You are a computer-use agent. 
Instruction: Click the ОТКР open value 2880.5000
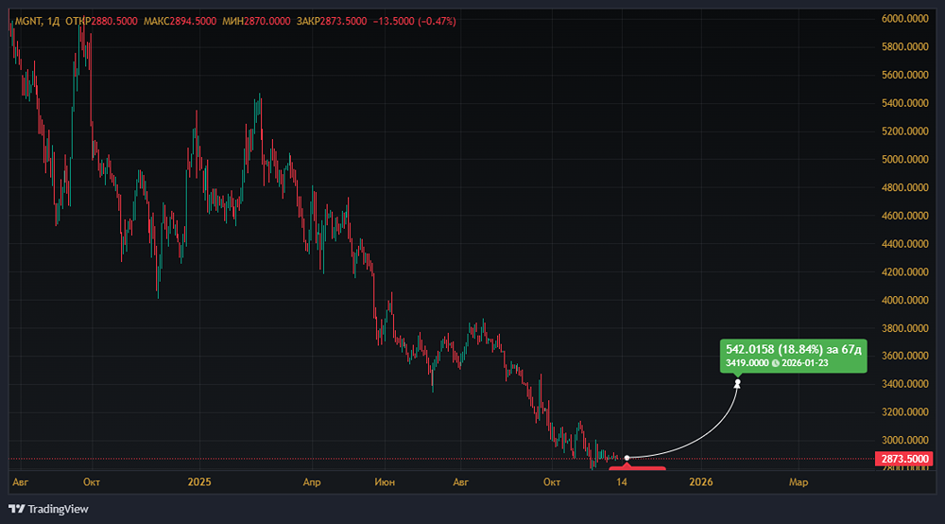(113, 21)
